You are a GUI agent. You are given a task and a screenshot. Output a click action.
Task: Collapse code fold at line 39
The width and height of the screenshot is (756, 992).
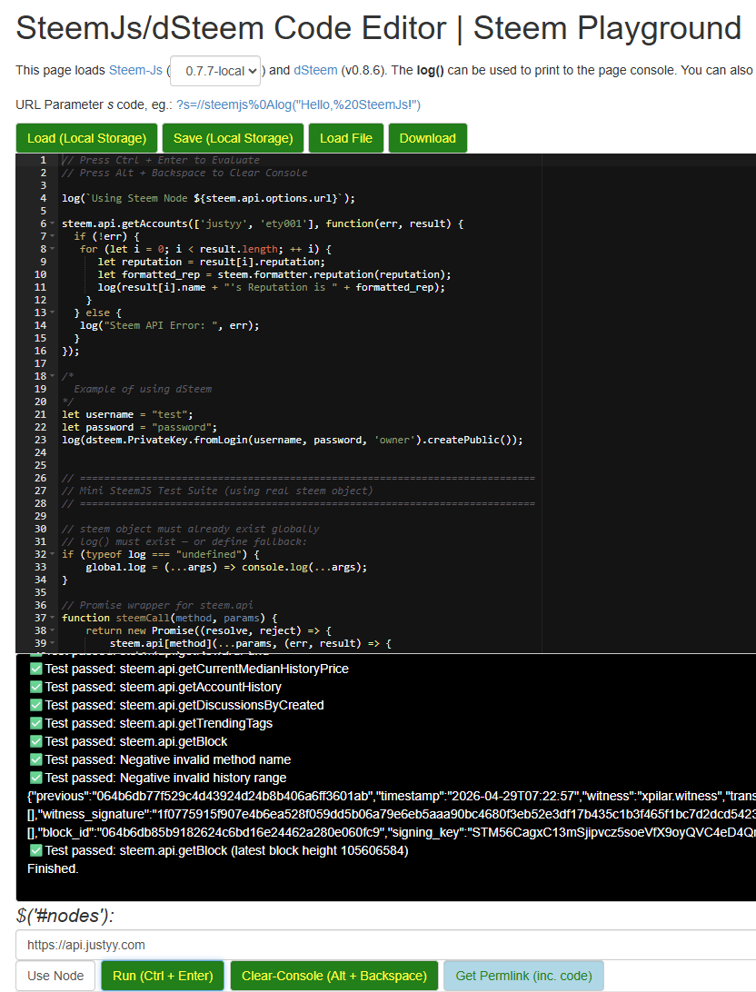click(53, 643)
